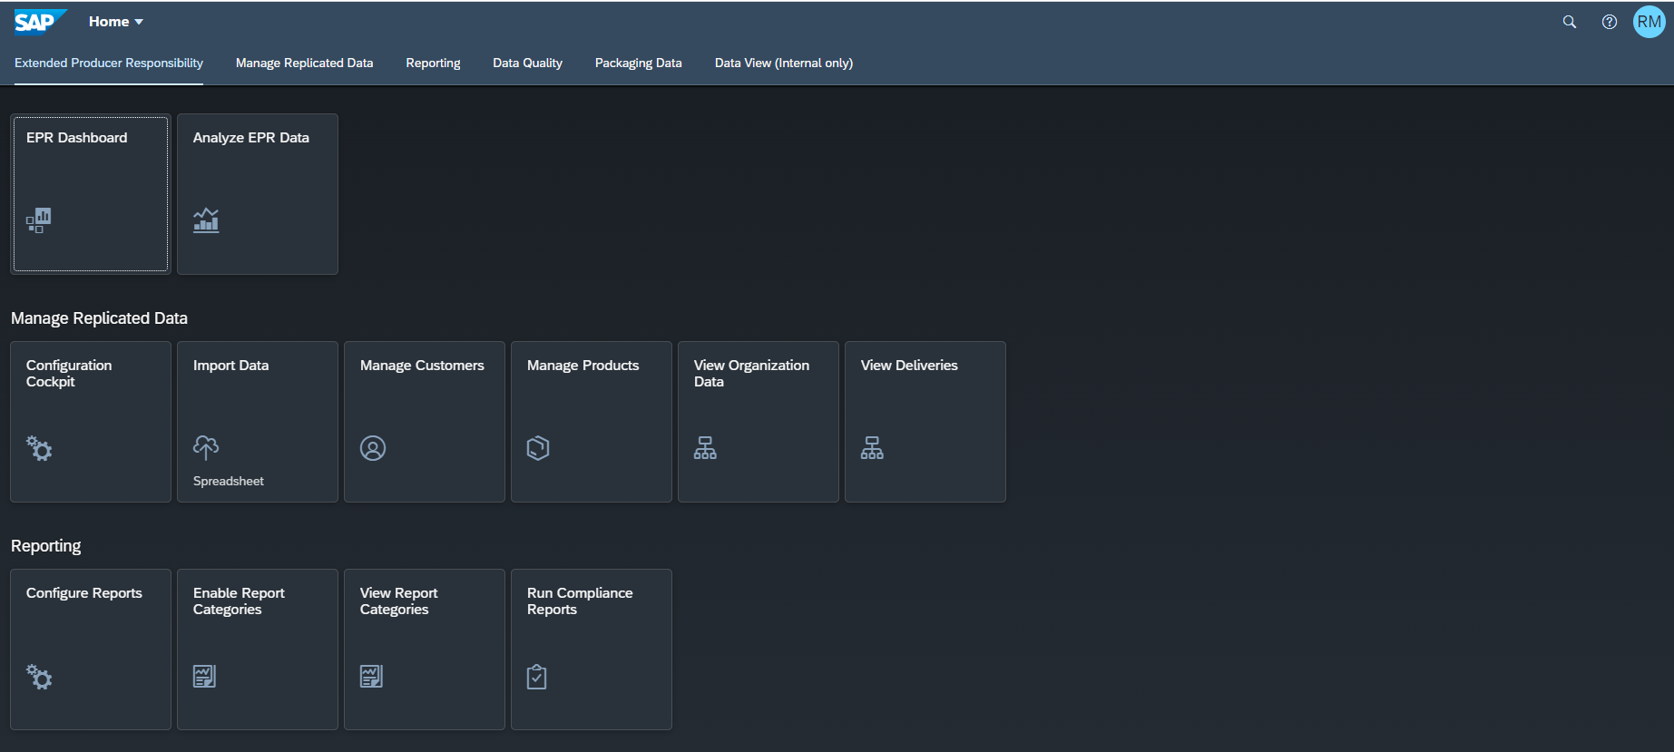Switch to the Manage Replicated Data tab
Image resolution: width=1674 pixels, height=752 pixels.
[304, 63]
